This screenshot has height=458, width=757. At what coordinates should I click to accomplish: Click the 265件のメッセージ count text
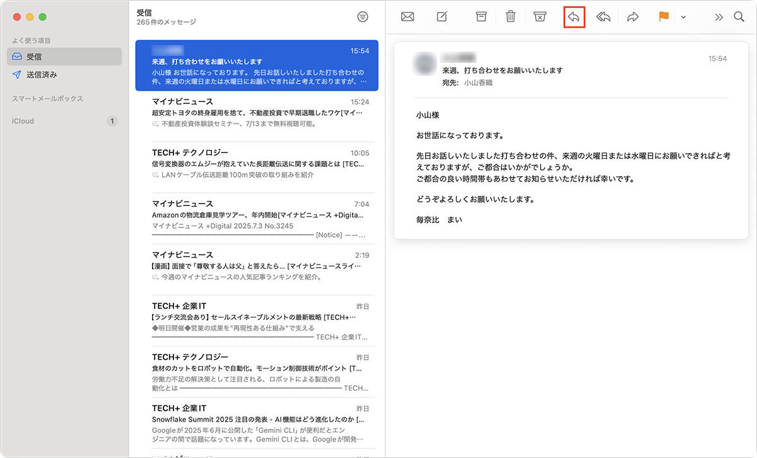(166, 22)
